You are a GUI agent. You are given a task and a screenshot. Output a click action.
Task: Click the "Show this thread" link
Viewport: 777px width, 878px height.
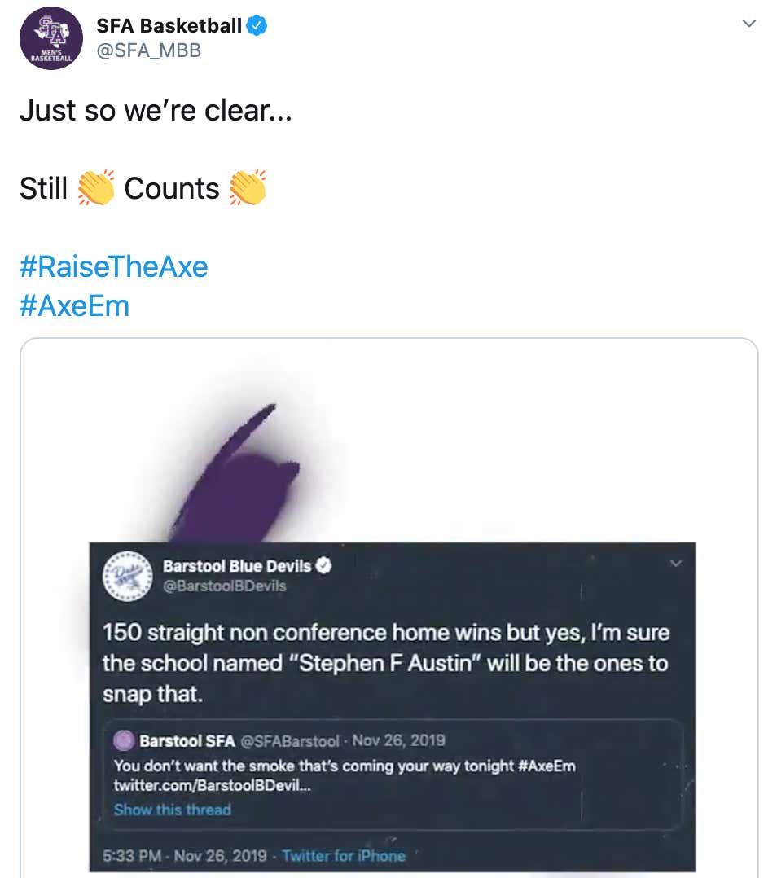(x=172, y=810)
